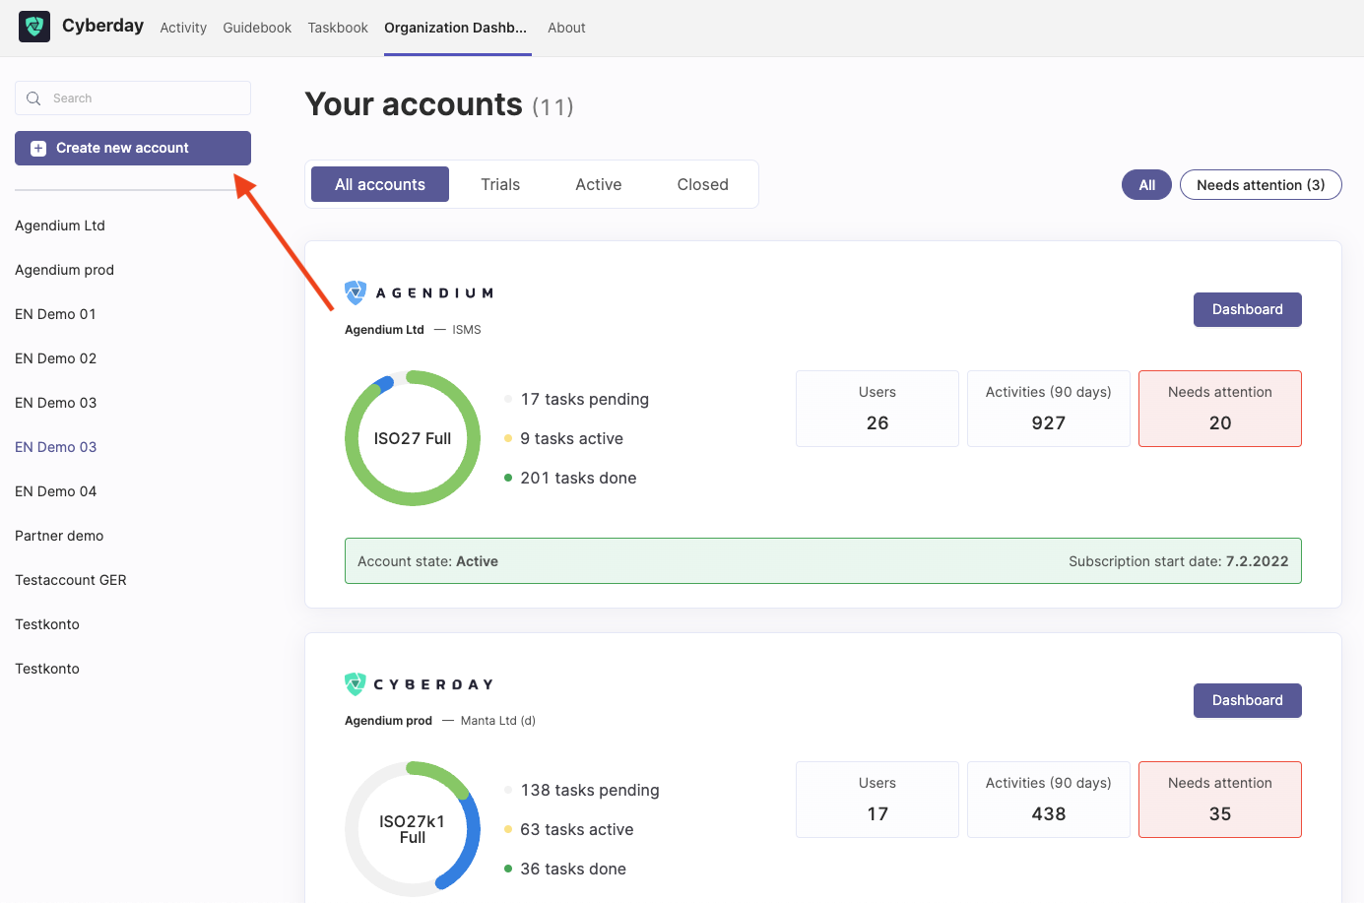This screenshot has height=903, width=1364.
Task: Click the 63 tasks active text
Action: (577, 829)
